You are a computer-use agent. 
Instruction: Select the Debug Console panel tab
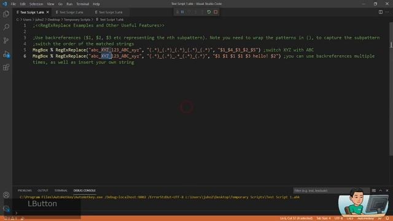click(x=85, y=190)
